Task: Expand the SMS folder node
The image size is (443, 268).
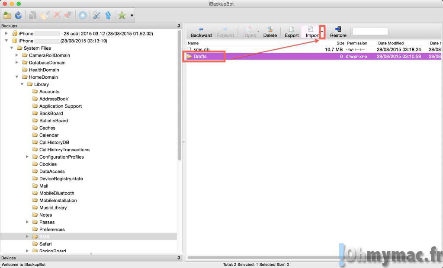Action: (x=27, y=236)
